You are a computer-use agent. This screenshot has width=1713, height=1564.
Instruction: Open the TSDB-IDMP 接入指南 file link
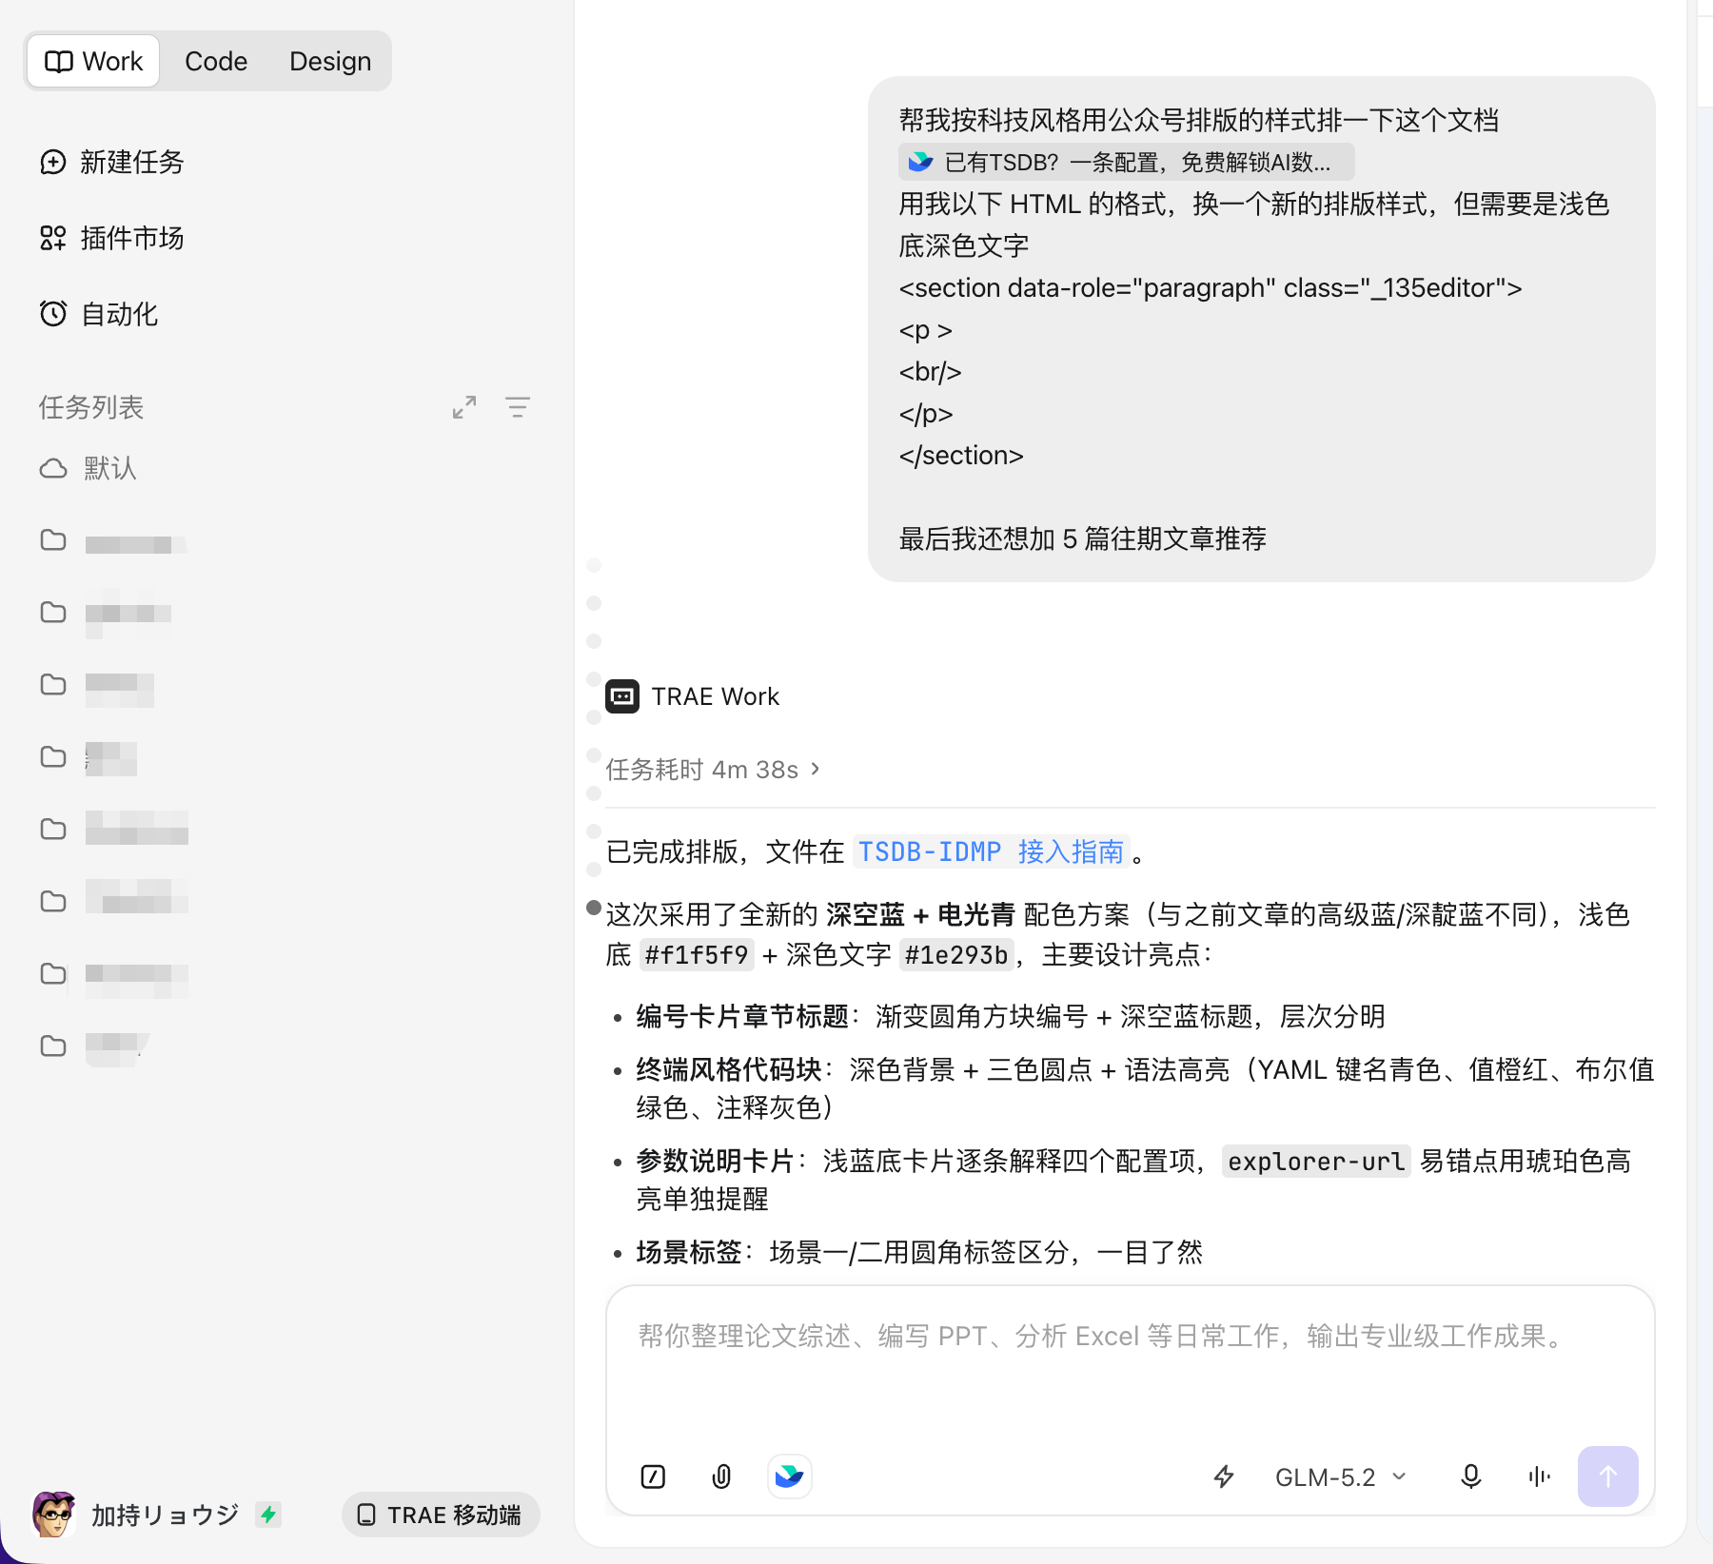(991, 851)
